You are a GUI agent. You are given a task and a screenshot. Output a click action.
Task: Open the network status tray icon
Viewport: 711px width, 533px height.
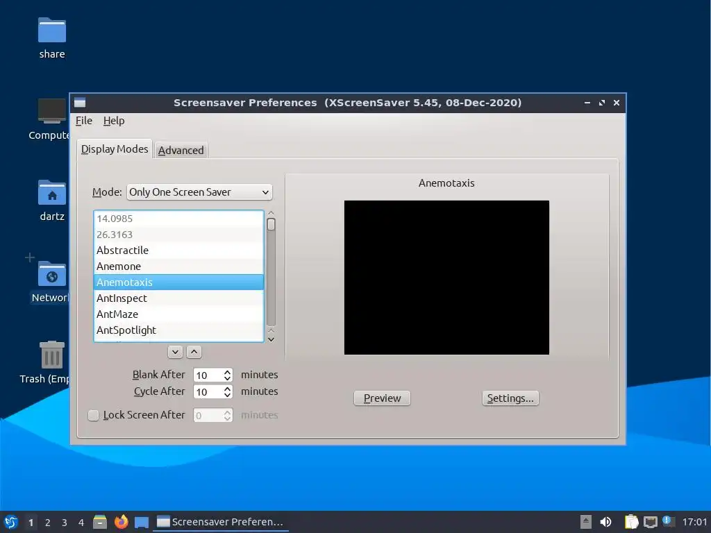651,522
